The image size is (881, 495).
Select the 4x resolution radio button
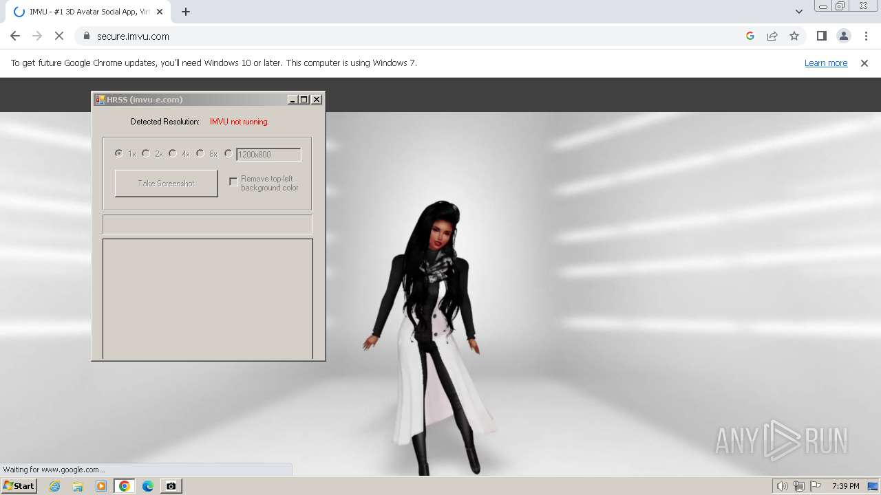(x=173, y=153)
